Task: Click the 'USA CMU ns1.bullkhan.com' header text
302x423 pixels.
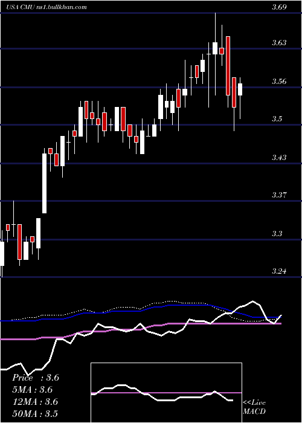Action: (x=47, y=7)
